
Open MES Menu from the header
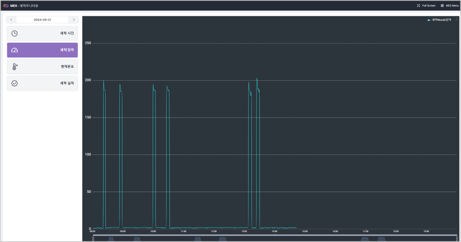tap(452, 5)
